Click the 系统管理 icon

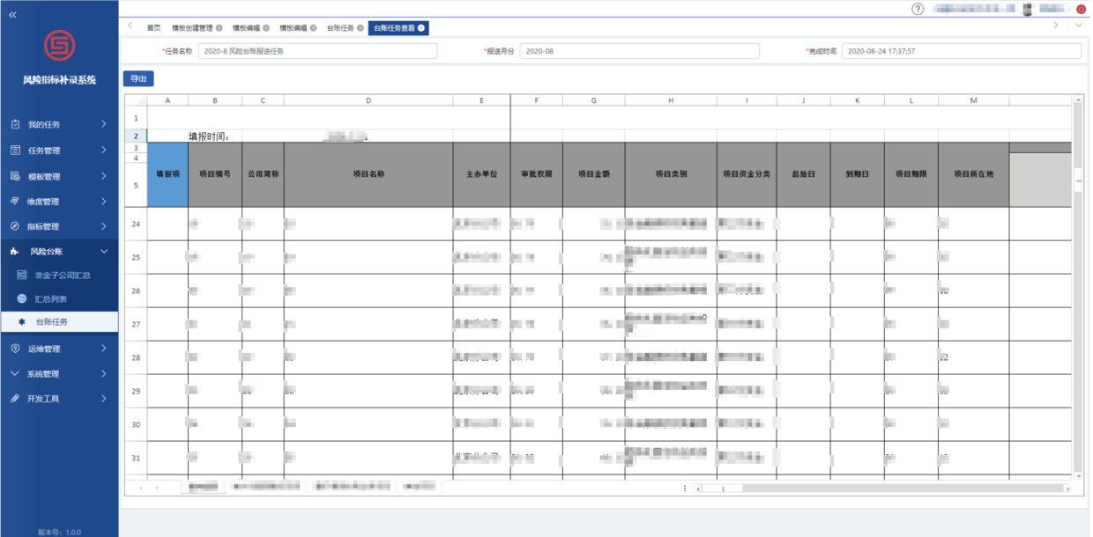(15, 373)
